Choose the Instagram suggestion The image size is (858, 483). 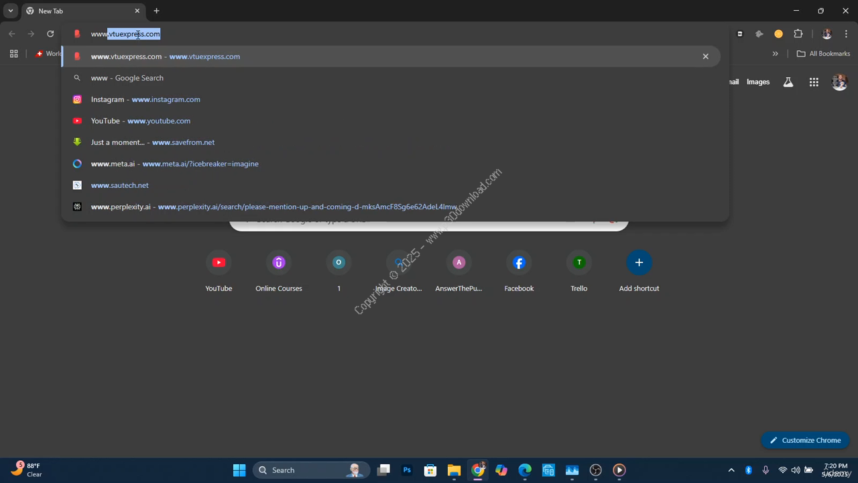pos(391,99)
